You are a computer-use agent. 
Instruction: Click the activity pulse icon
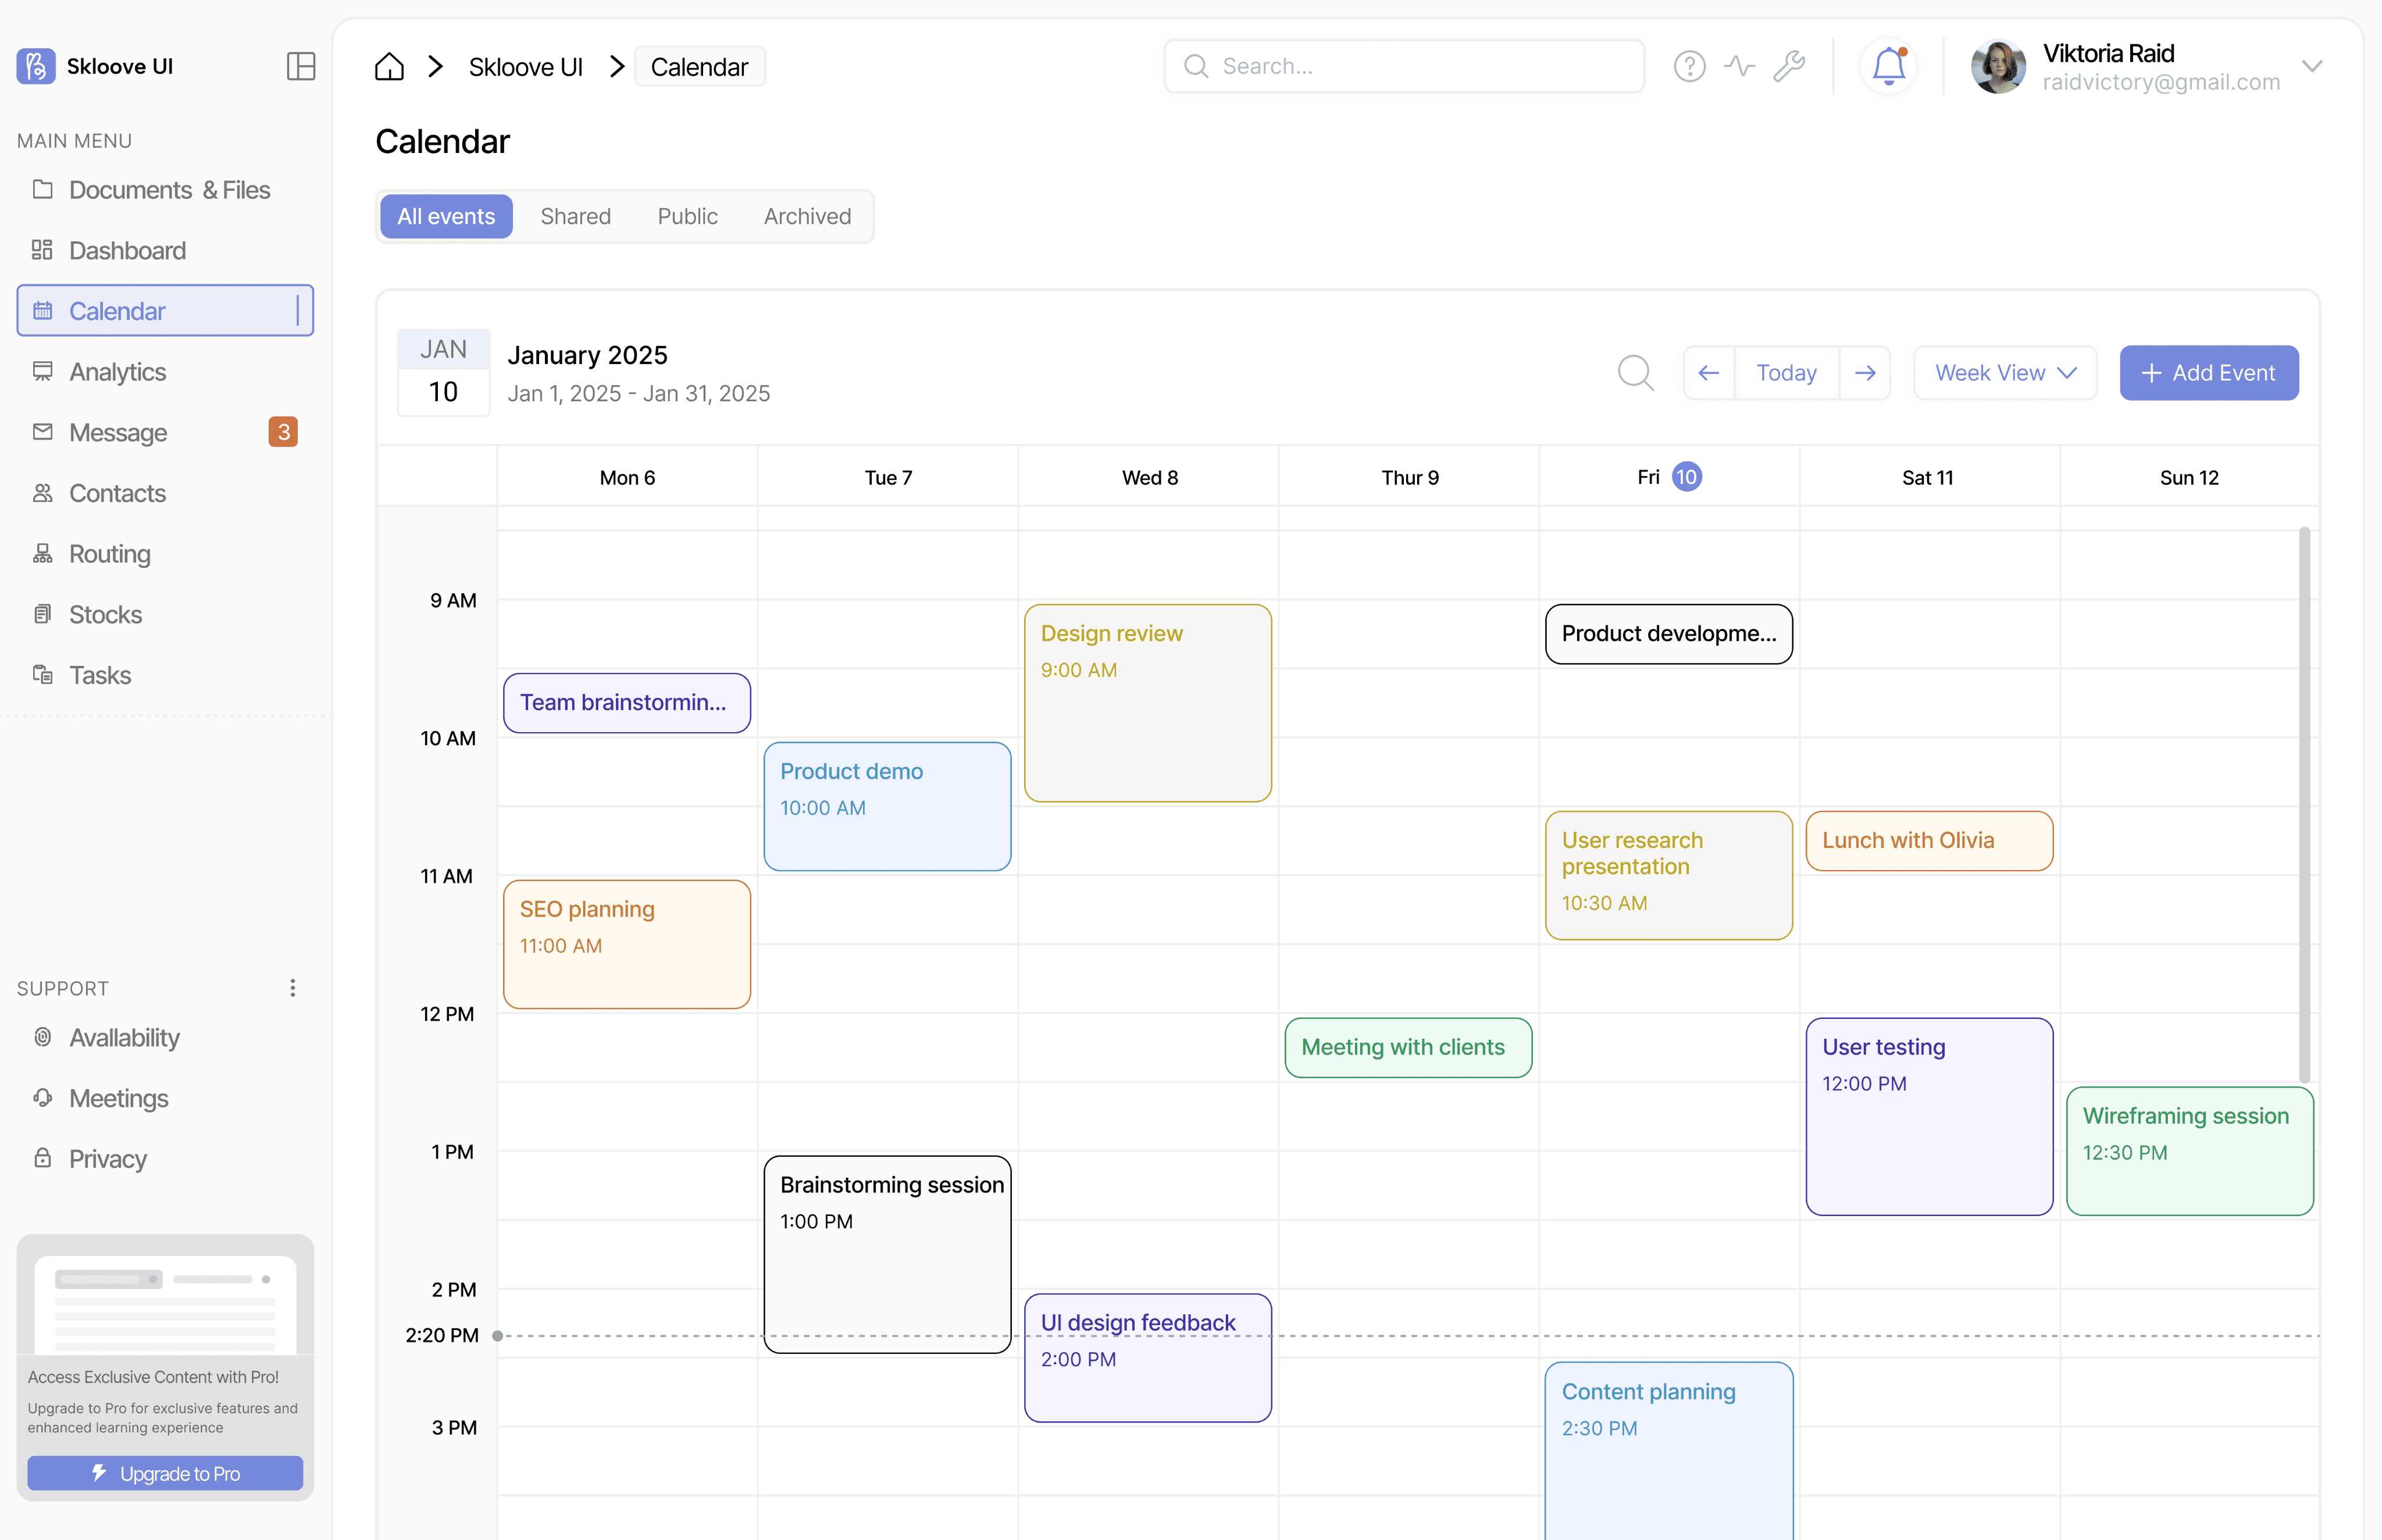click(1739, 67)
